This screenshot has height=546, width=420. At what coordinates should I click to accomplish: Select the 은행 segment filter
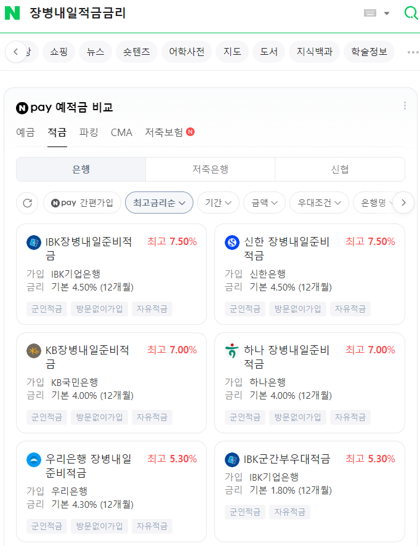point(81,169)
